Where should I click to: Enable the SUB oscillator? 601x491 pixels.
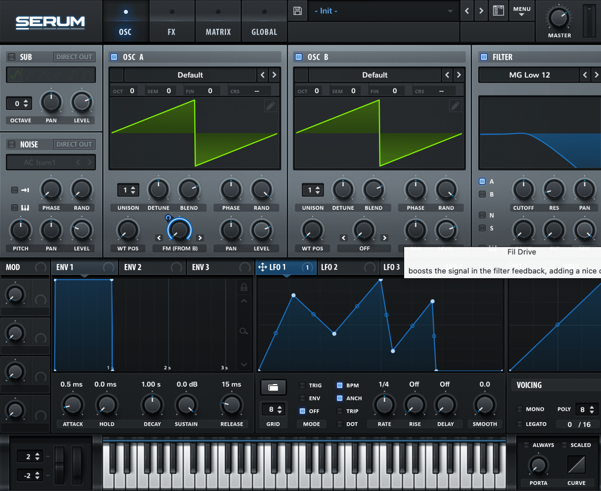[x=11, y=57]
